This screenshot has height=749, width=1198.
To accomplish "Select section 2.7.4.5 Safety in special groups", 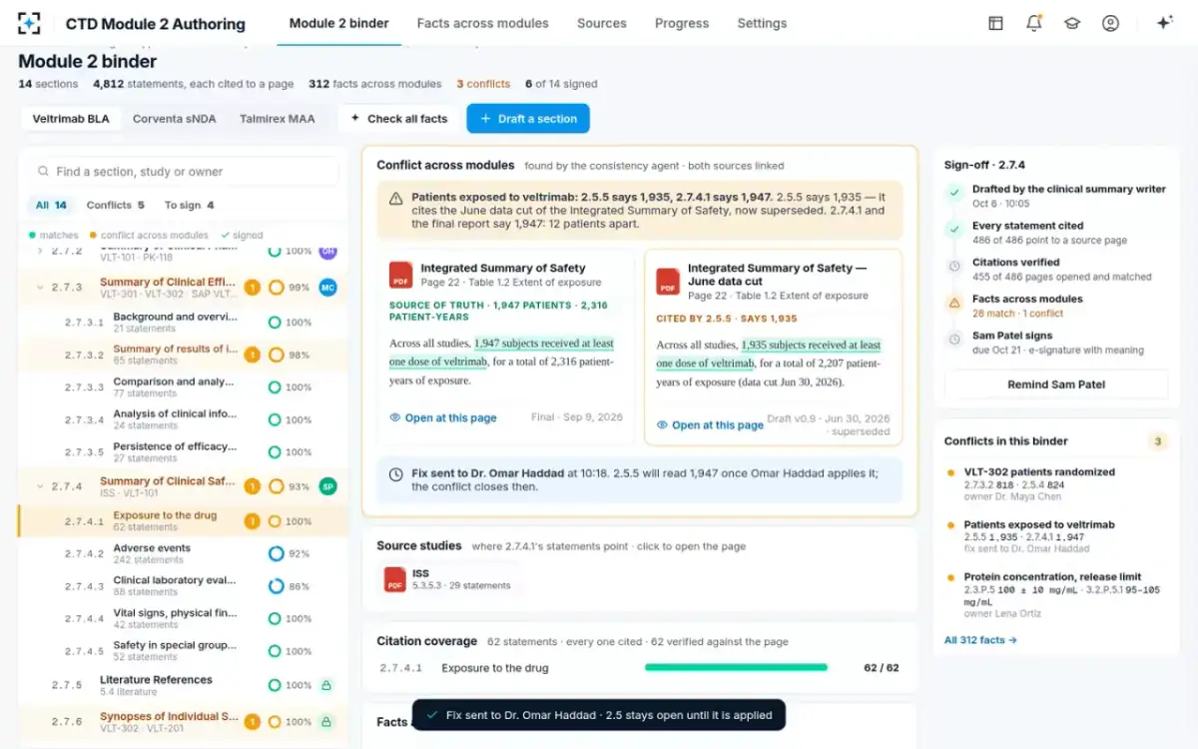I will click(x=183, y=650).
